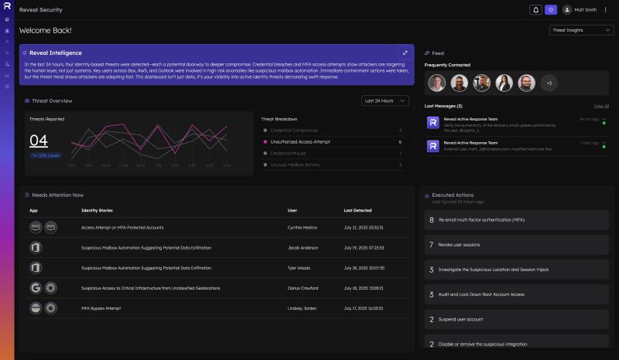Toggle the light/dark theme sun button
Screen dimensions: 619x360
(x=550, y=10)
